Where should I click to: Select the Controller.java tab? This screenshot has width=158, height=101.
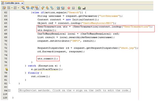[x=12, y=3]
